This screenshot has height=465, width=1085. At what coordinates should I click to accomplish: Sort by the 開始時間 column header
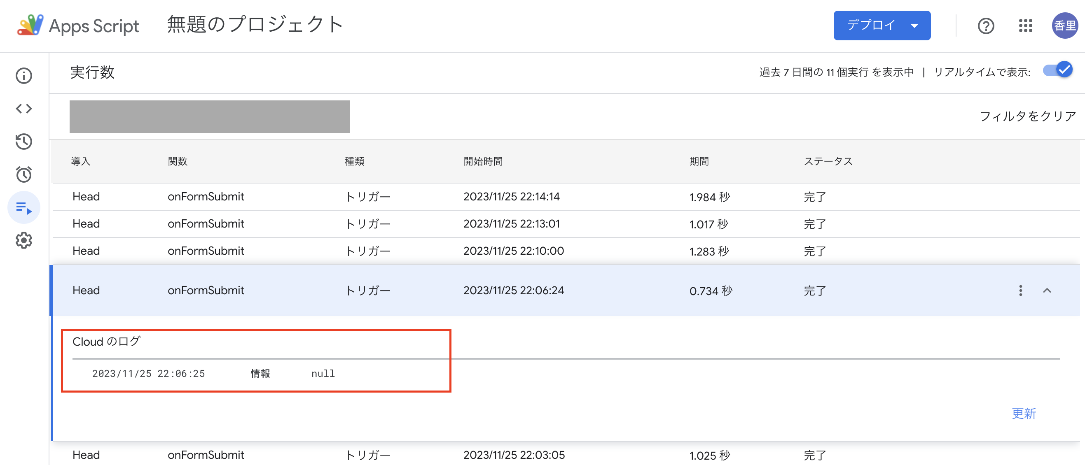[484, 161]
